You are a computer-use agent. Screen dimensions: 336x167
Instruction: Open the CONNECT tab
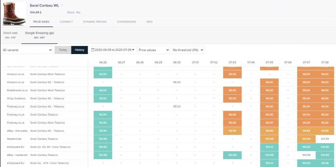[x=66, y=22]
